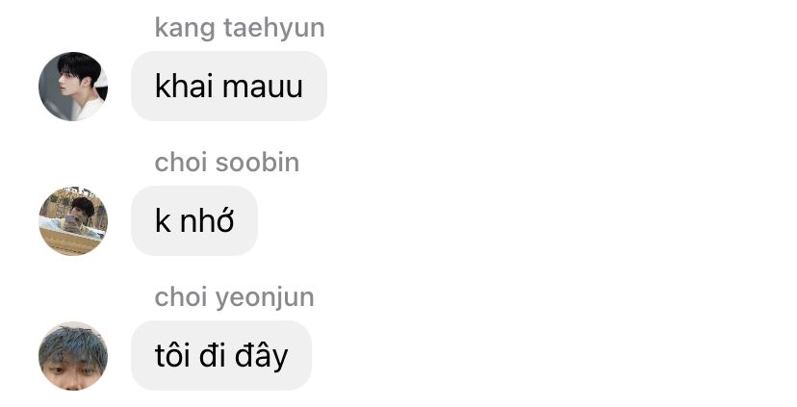Click the word "nhớ" in the second message
The image size is (797, 407).
207,220
